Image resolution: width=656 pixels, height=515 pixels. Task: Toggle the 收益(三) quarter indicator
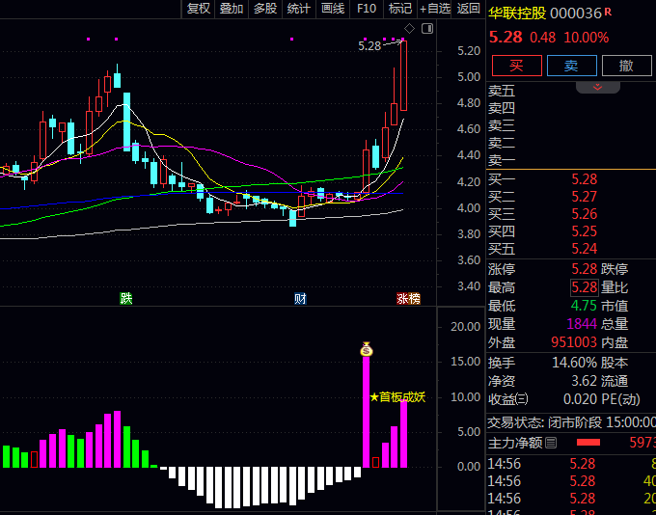pyautogui.click(x=508, y=399)
